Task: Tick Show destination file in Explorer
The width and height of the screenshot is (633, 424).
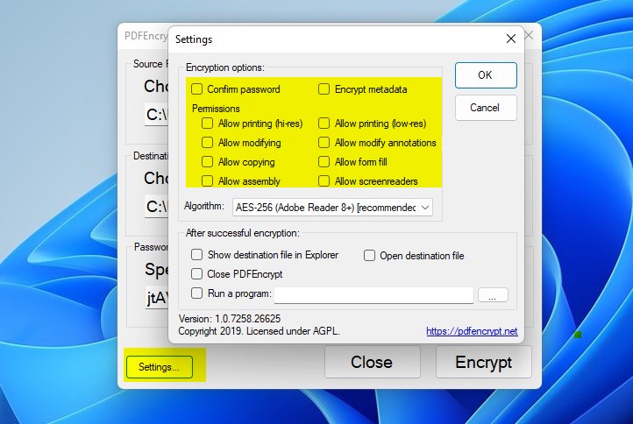Action: point(196,255)
